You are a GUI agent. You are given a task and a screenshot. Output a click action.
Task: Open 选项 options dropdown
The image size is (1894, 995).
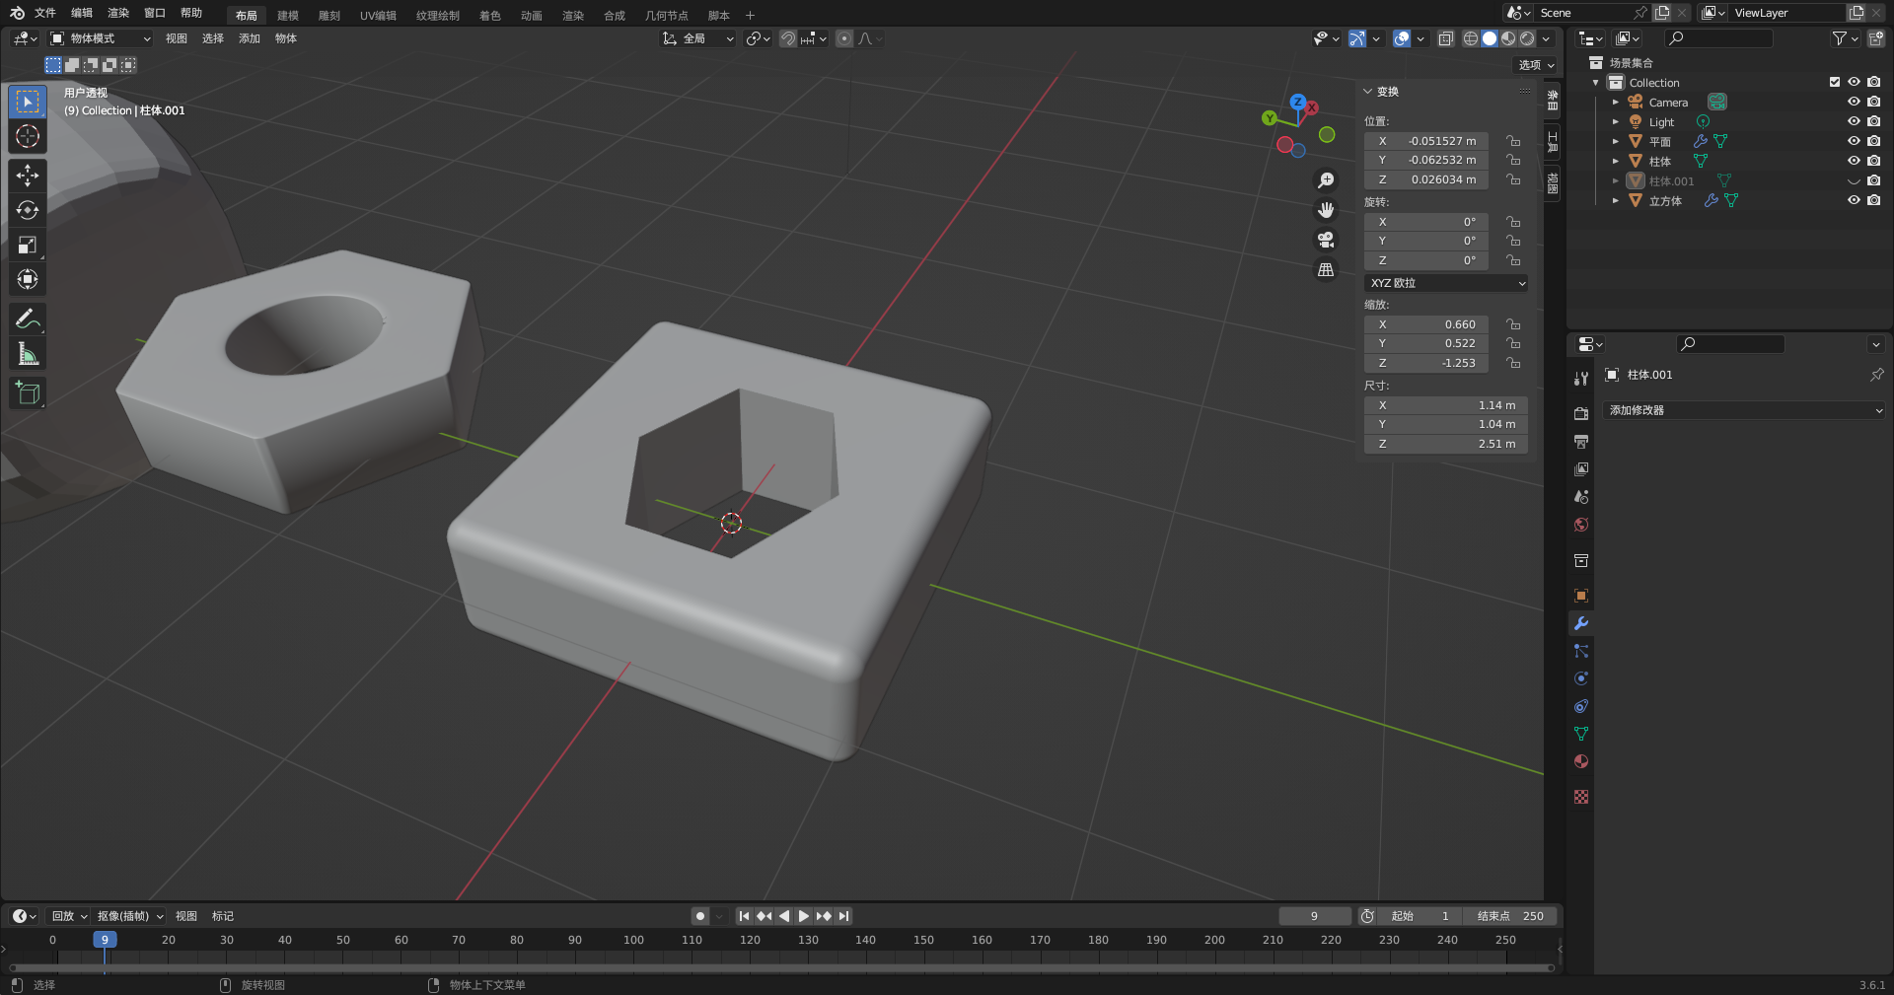1536,65
